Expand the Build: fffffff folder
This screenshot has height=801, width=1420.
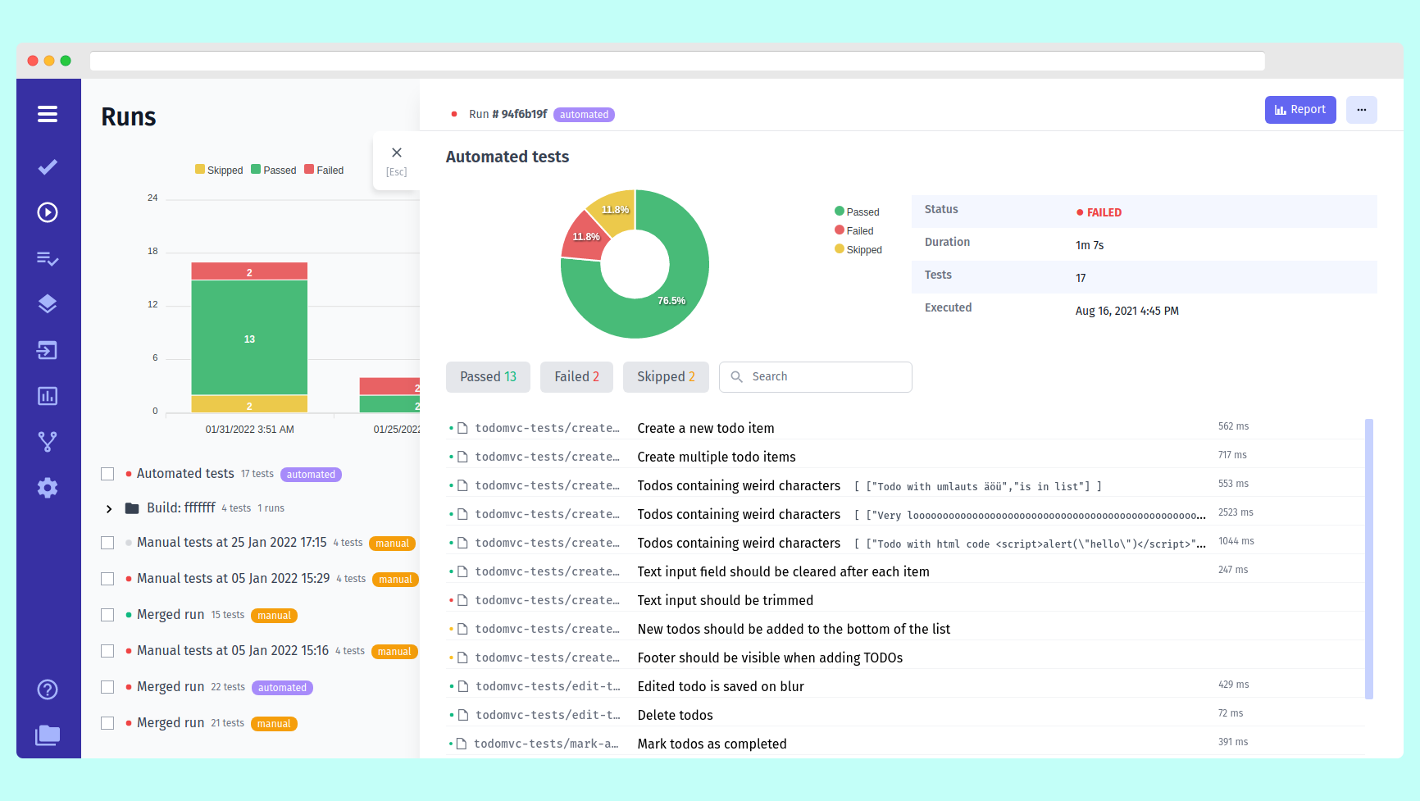109,509
